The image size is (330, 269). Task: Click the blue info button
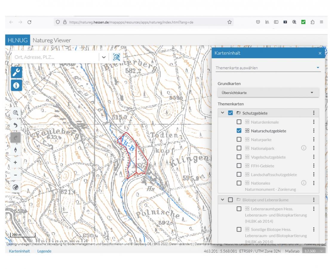[16, 85]
